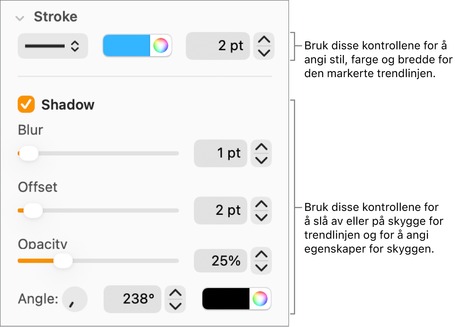
Task: Click the Blur 1 pt value field
Action: pyautogui.click(x=220, y=153)
